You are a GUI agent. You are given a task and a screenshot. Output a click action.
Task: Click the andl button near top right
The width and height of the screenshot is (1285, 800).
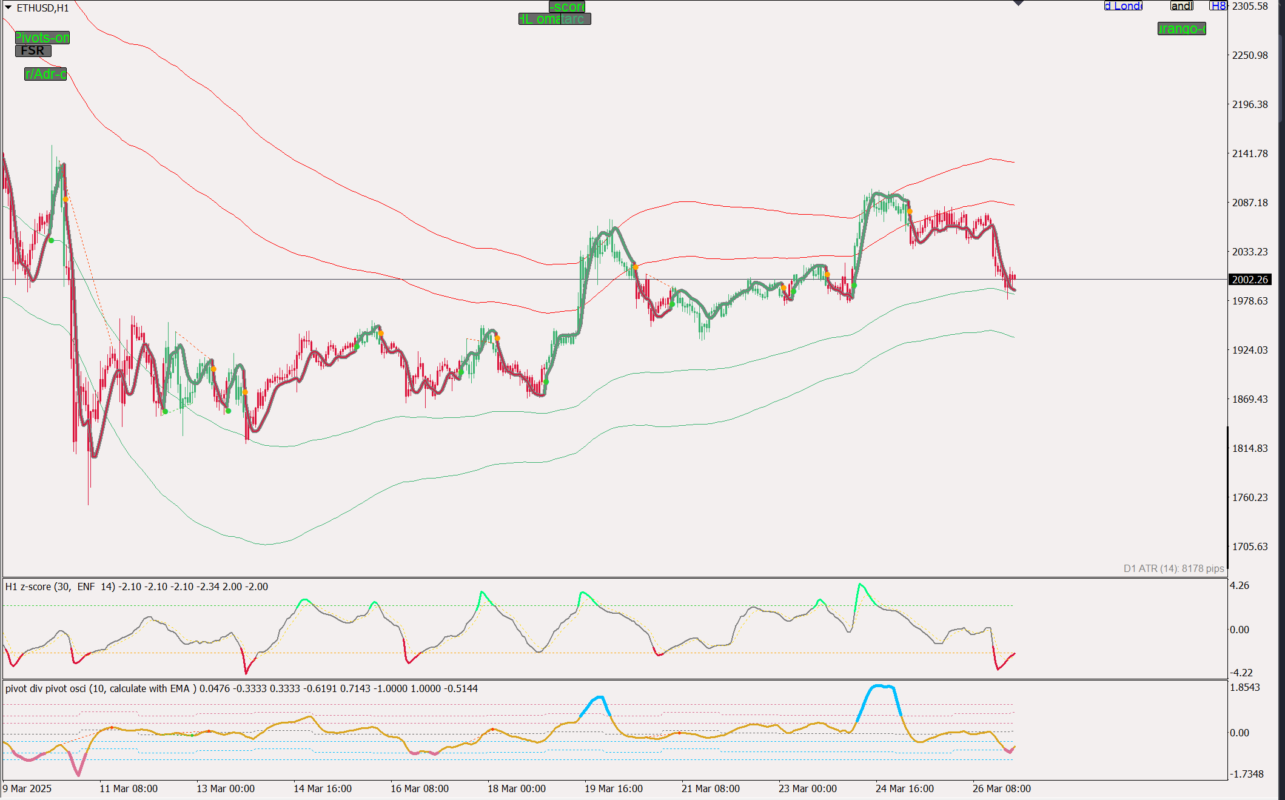point(1181,6)
